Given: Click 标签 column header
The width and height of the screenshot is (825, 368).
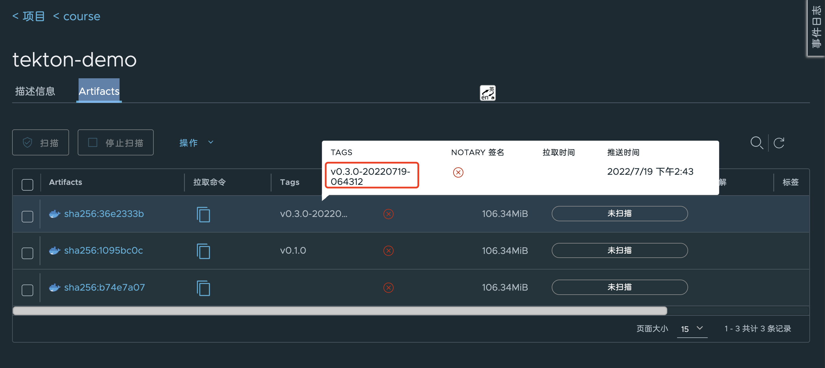Looking at the screenshot, I should tap(790, 182).
